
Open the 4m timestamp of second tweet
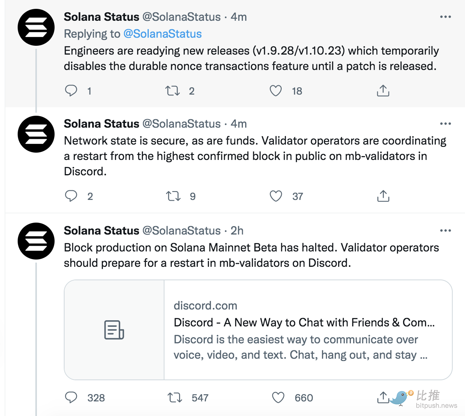[239, 124]
